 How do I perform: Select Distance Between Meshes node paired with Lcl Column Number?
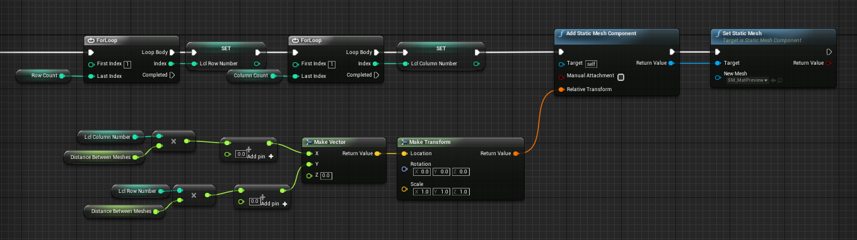[x=104, y=157]
